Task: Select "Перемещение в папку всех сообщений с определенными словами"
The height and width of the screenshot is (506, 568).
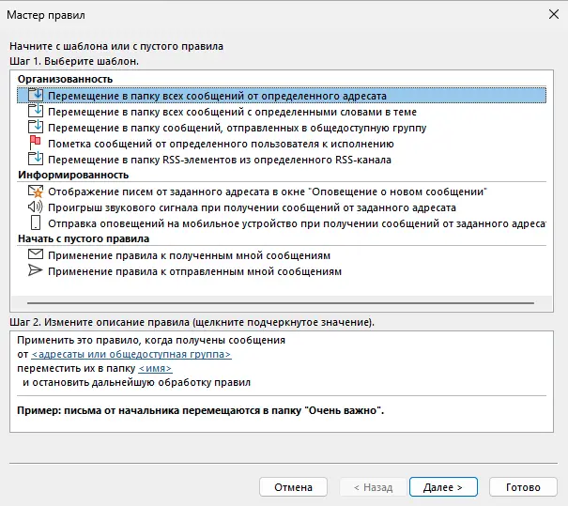Action: 232,112
